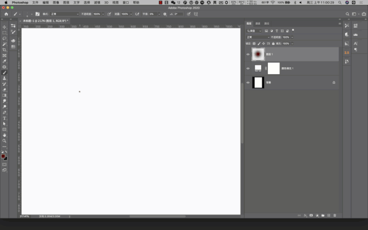
Task: Open the brush mode dropdown in options bar
Action: tap(64, 14)
